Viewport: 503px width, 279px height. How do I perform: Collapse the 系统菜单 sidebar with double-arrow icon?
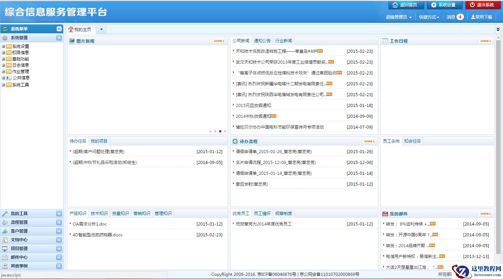59,29
